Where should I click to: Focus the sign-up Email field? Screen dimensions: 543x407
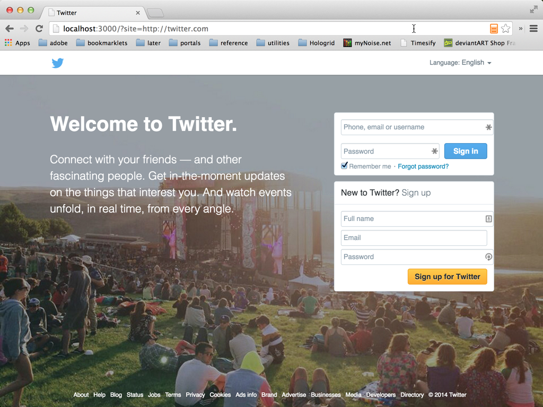pyautogui.click(x=414, y=238)
